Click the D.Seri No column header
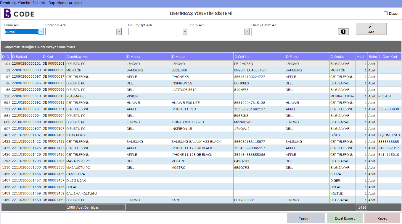Screen dimensions: 402x224 [259, 57]
